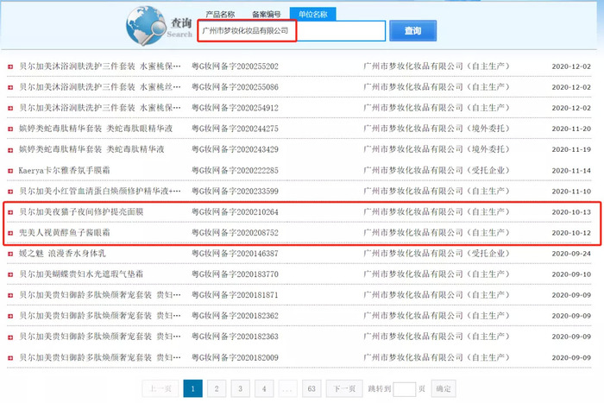
Task: Click the date 2020-09-10
Action: [571, 274]
